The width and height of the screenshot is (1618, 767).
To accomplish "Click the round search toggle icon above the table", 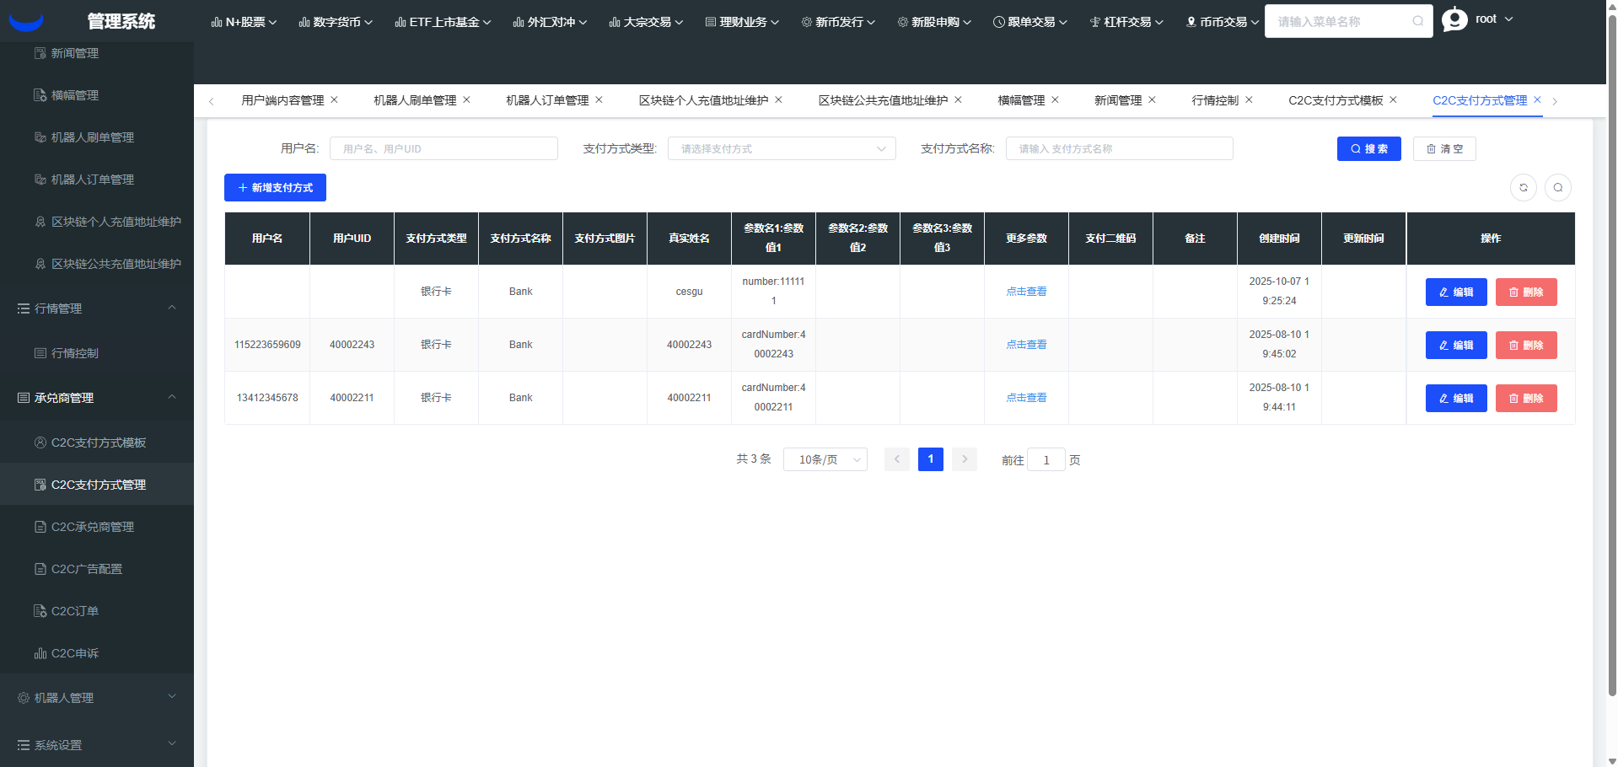I will point(1557,188).
